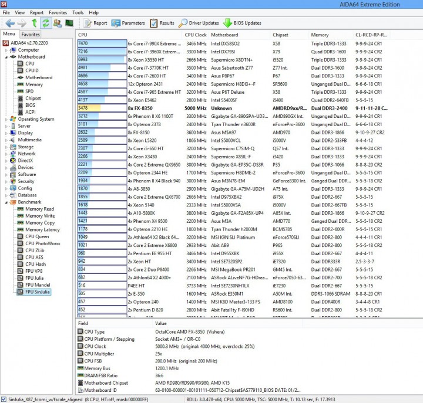This screenshot has height=403, width=423.
Task: Toggle the SinJulia status bar checkbox
Action: pyautogui.click(x=4, y=399)
